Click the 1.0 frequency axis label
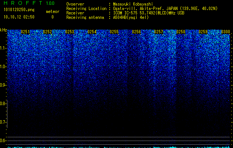The width and height of the screenshot is (233, 148). [x=3, y=67]
